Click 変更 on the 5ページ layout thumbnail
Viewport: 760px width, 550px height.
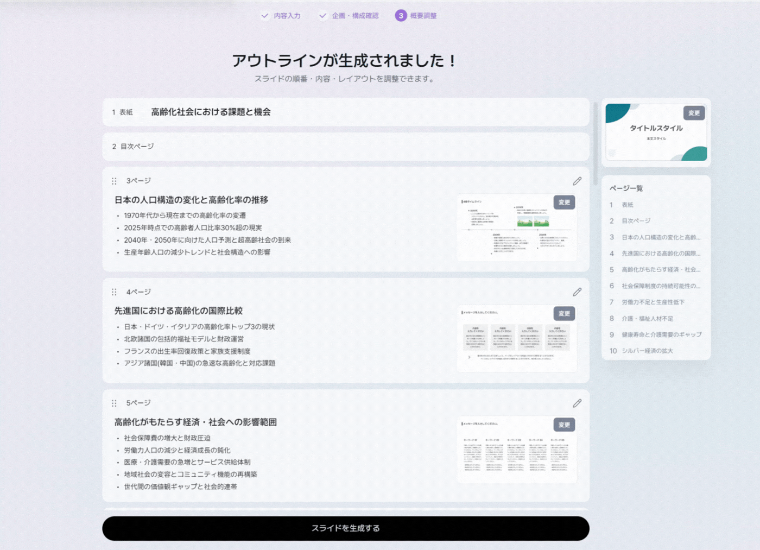pos(564,425)
